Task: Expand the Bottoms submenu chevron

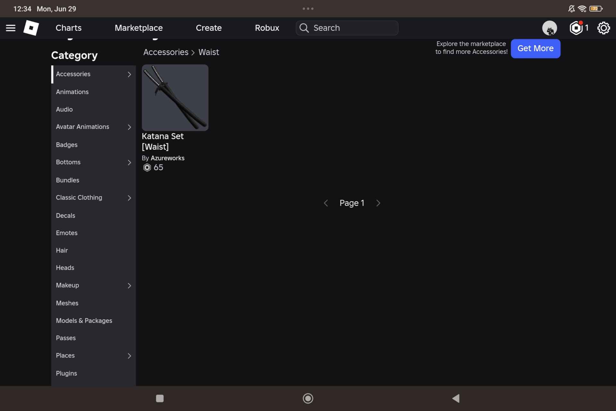Action: pyautogui.click(x=129, y=163)
